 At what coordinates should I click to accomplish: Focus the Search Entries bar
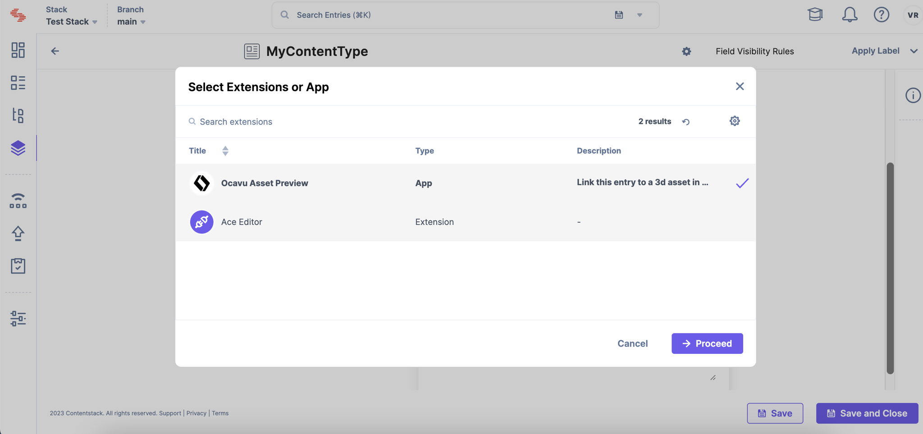(x=465, y=15)
